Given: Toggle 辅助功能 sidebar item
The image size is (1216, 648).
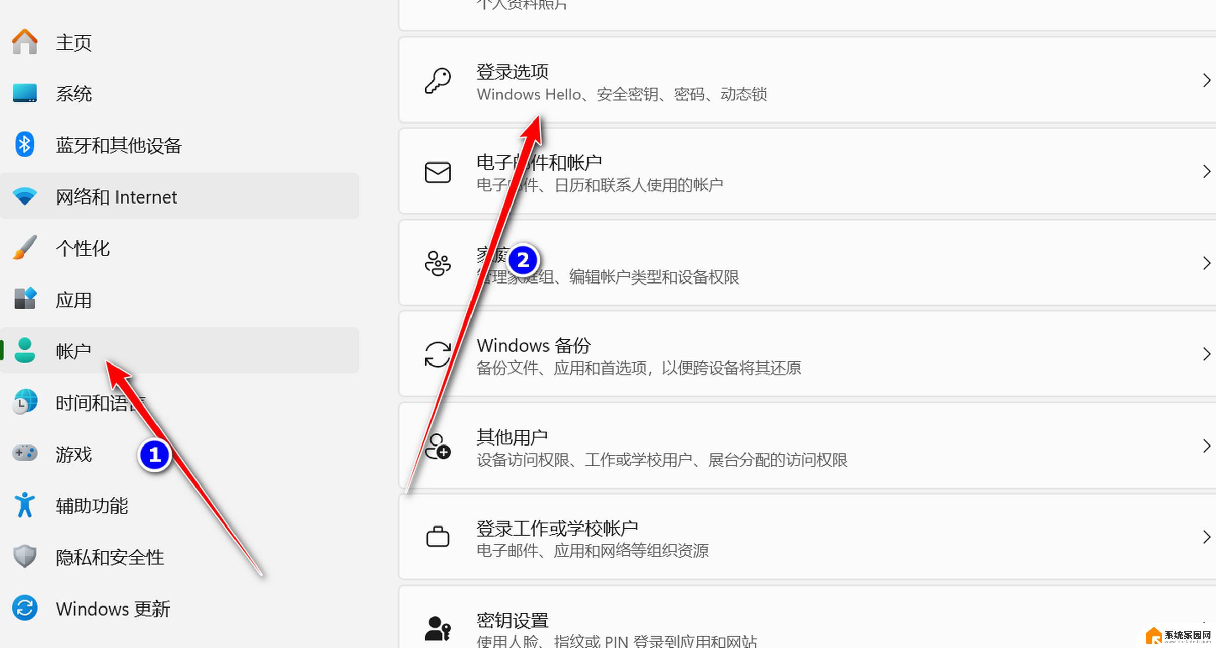Looking at the screenshot, I should 93,506.
